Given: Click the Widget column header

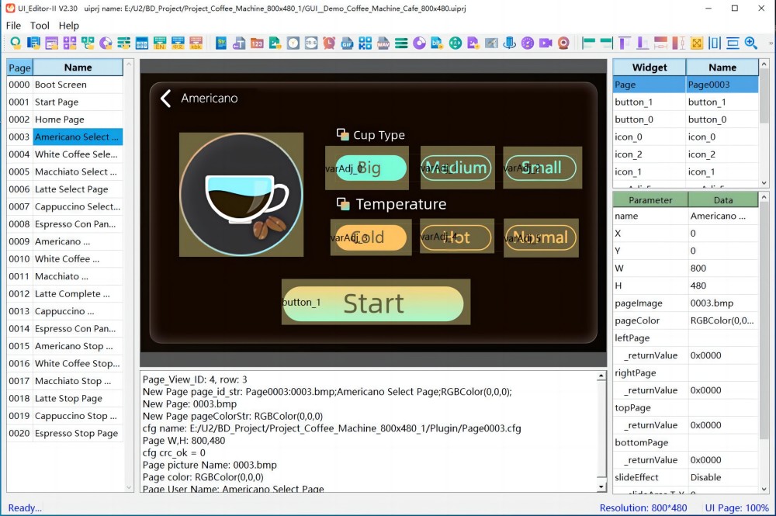Looking at the screenshot, I should point(650,68).
